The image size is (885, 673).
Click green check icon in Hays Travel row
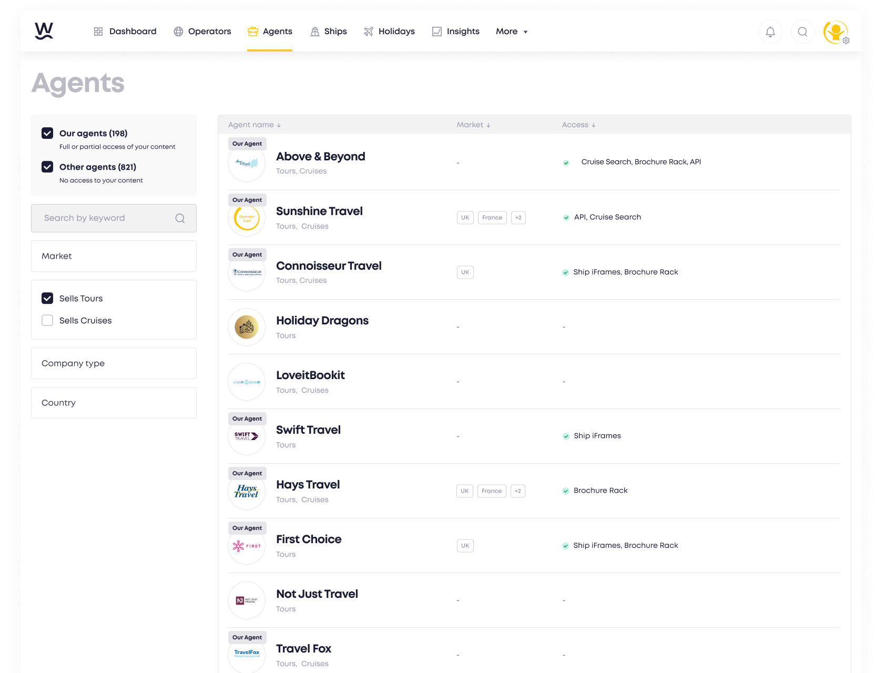click(x=566, y=491)
